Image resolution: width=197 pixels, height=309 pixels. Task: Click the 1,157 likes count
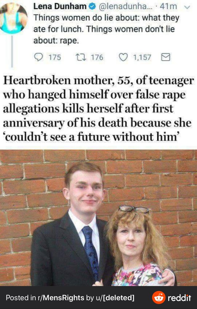142,57
